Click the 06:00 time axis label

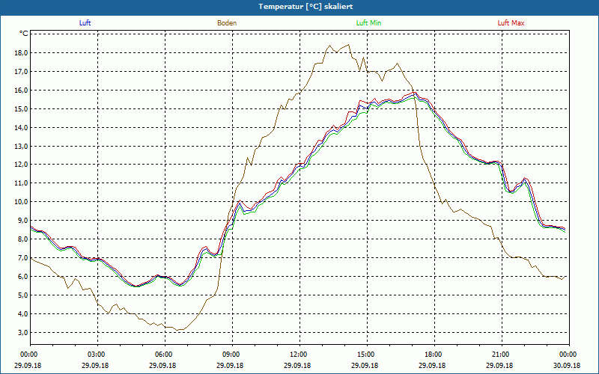click(165, 355)
